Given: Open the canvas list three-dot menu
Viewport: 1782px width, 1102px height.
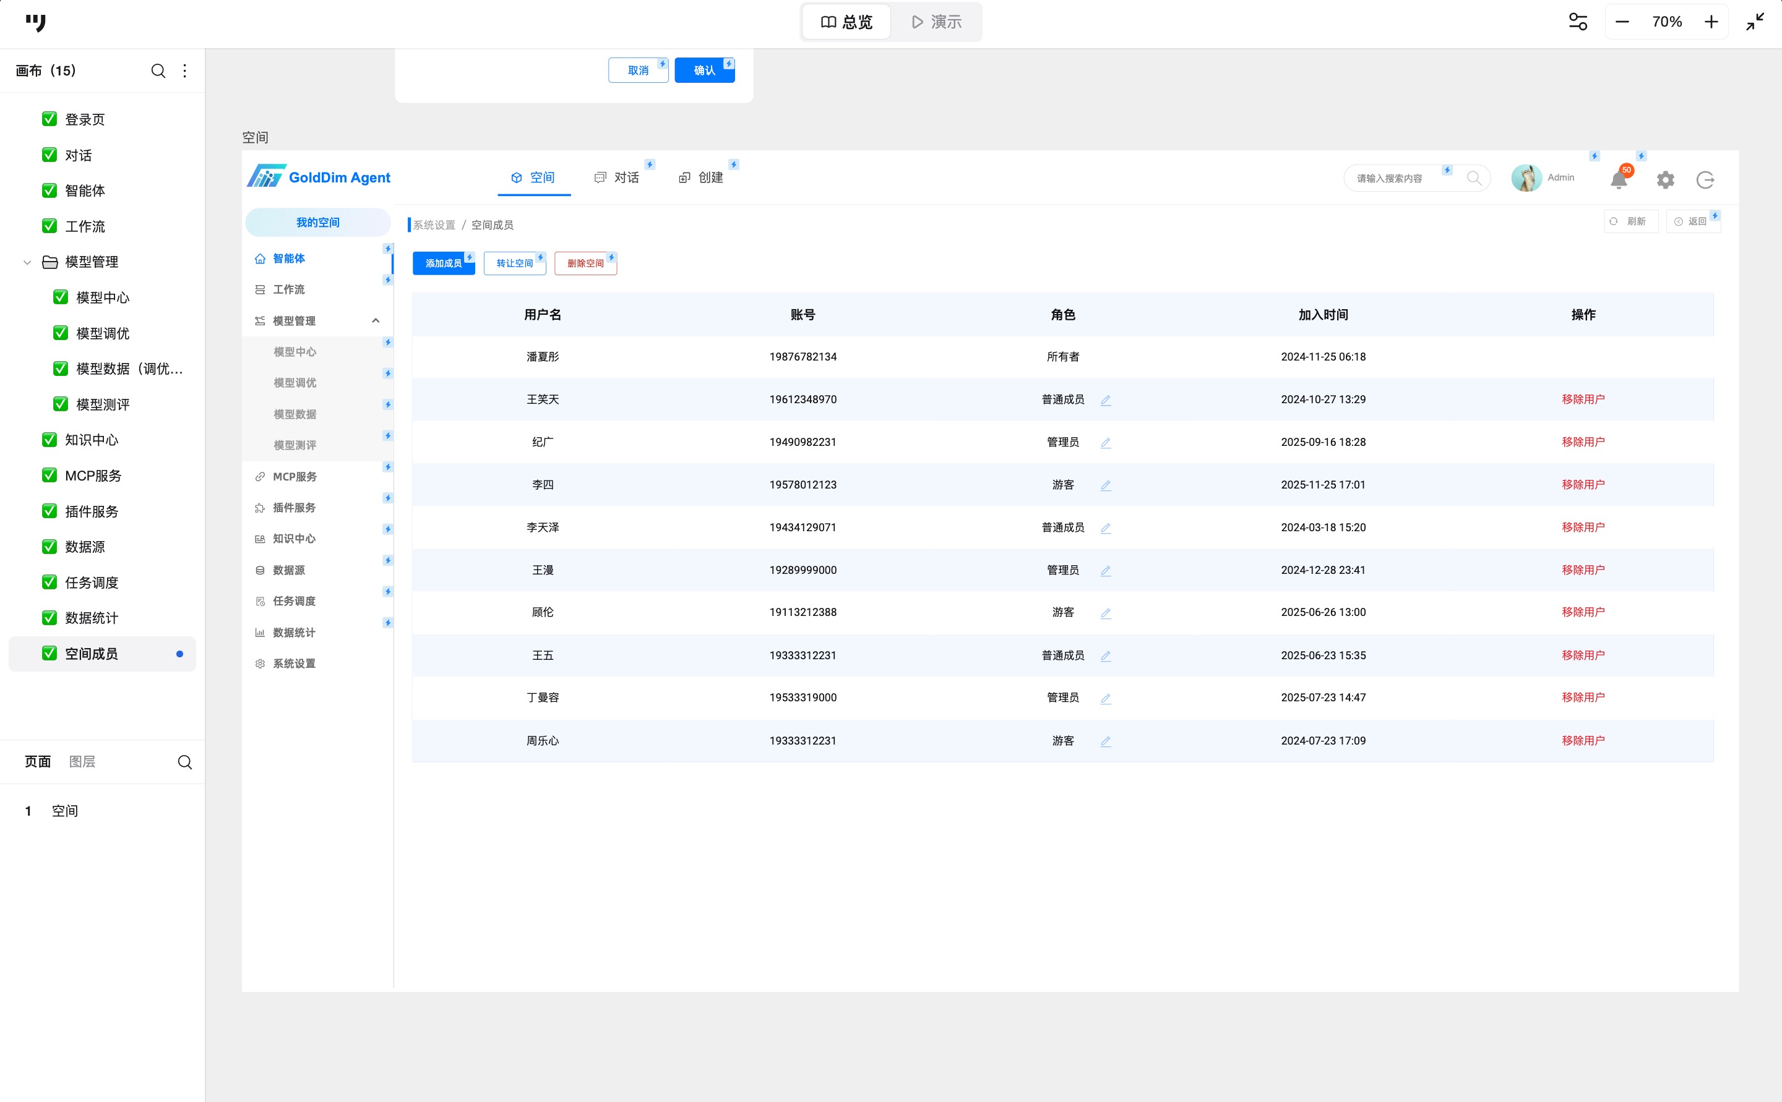Looking at the screenshot, I should (x=184, y=70).
